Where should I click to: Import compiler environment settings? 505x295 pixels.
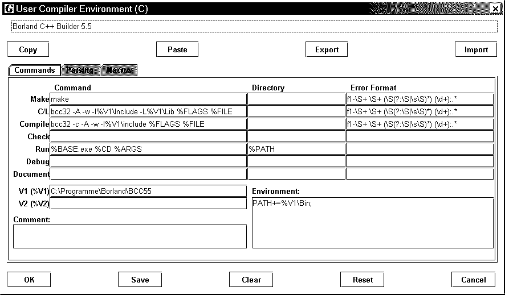tap(476, 49)
